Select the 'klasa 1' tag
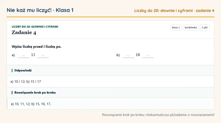221x123 pixels. pos(176,27)
